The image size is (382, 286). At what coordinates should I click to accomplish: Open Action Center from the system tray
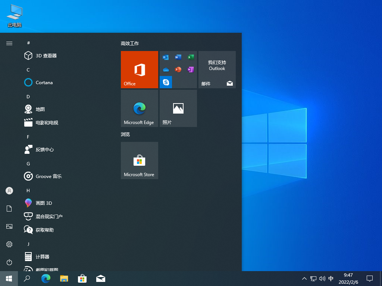click(x=369, y=278)
